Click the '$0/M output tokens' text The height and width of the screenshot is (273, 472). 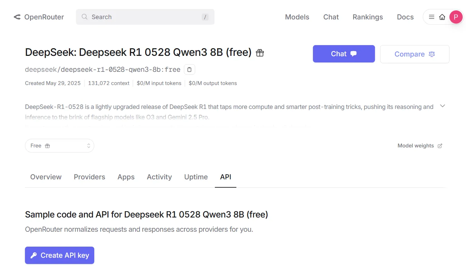[x=213, y=83]
